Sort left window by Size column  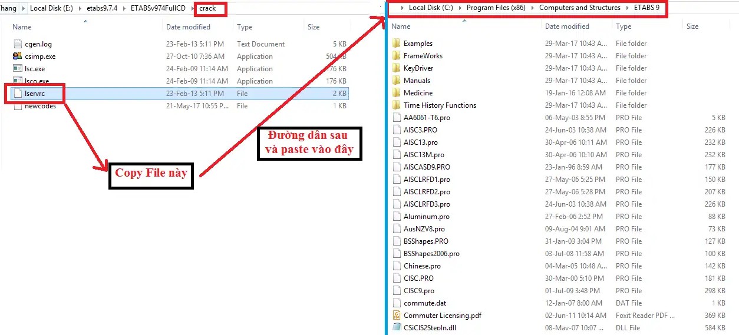click(x=314, y=27)
